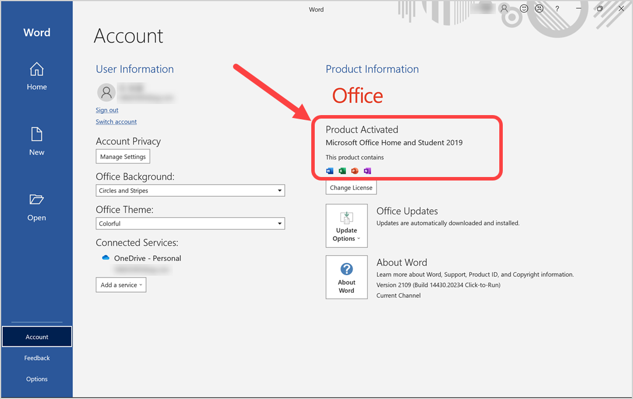The width and height of the screenshot is (633, 399).
Task: Go to Home via the sidebar icon
Action: tap(36, 77)
